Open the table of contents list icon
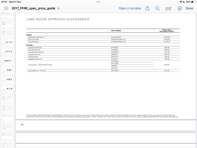Image resolution: width=197 pixels, height=148 pixels. [x=6, y=8]
